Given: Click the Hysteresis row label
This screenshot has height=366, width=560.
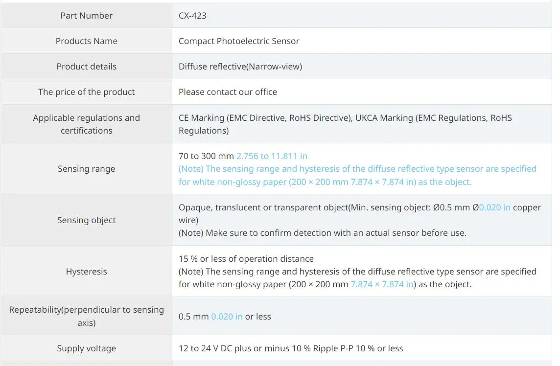Looking at the screenshot, I should tap(86, 272).
